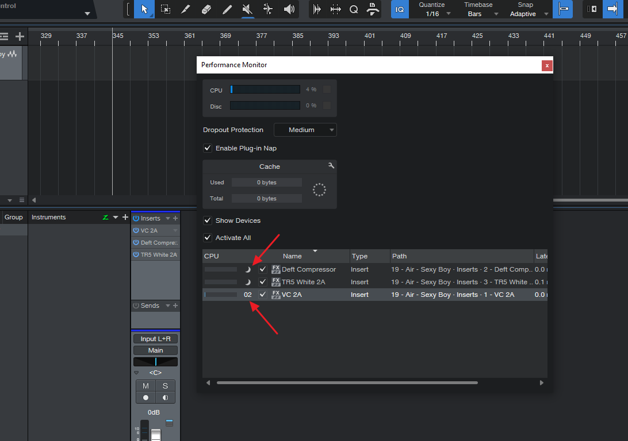Screen dimensions: 628x441
Task: Click bar 401 on timeline ruler
Action: pos(370,36)
